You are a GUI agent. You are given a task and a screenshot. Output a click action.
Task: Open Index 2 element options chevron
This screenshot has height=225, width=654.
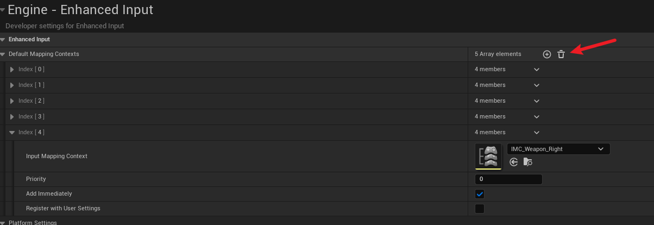(537, 101)
